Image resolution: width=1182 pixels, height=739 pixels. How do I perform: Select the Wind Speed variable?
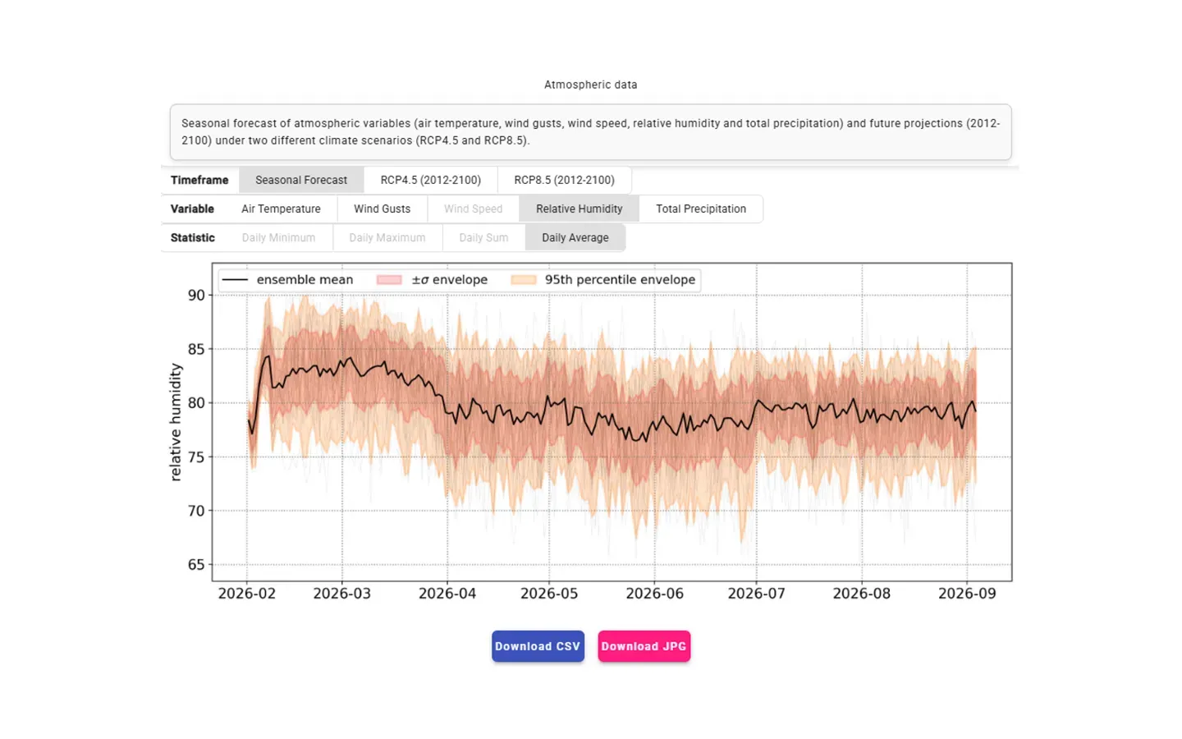click(474, 209)
